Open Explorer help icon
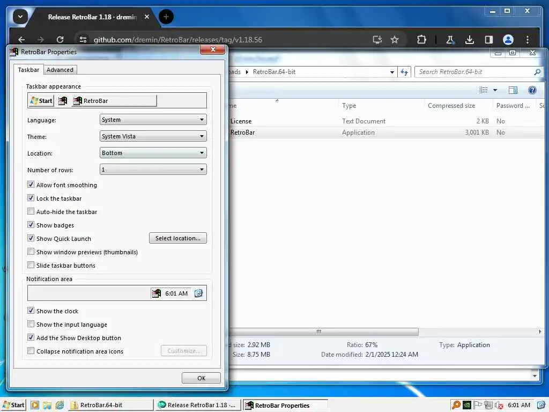The width and height of the screenshot is (549, 412). (532, 90)
